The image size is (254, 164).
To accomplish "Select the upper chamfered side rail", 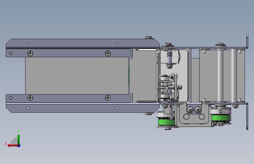I will pos(83,43).
